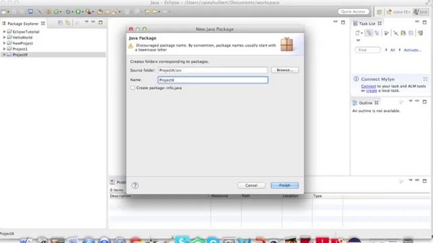Image resolution: width=433 pixels, height=243 pixels.
Task: Maximize the Problems view
Action: (425, 181)
